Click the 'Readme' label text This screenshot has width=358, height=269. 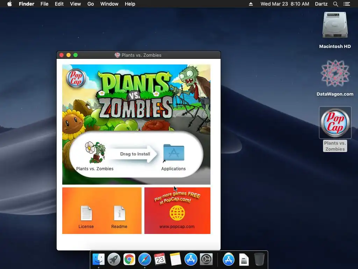click(x=119, y=227)
